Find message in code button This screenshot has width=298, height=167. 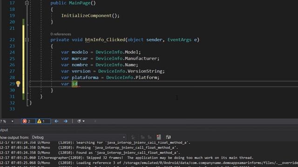pos(134,137)
